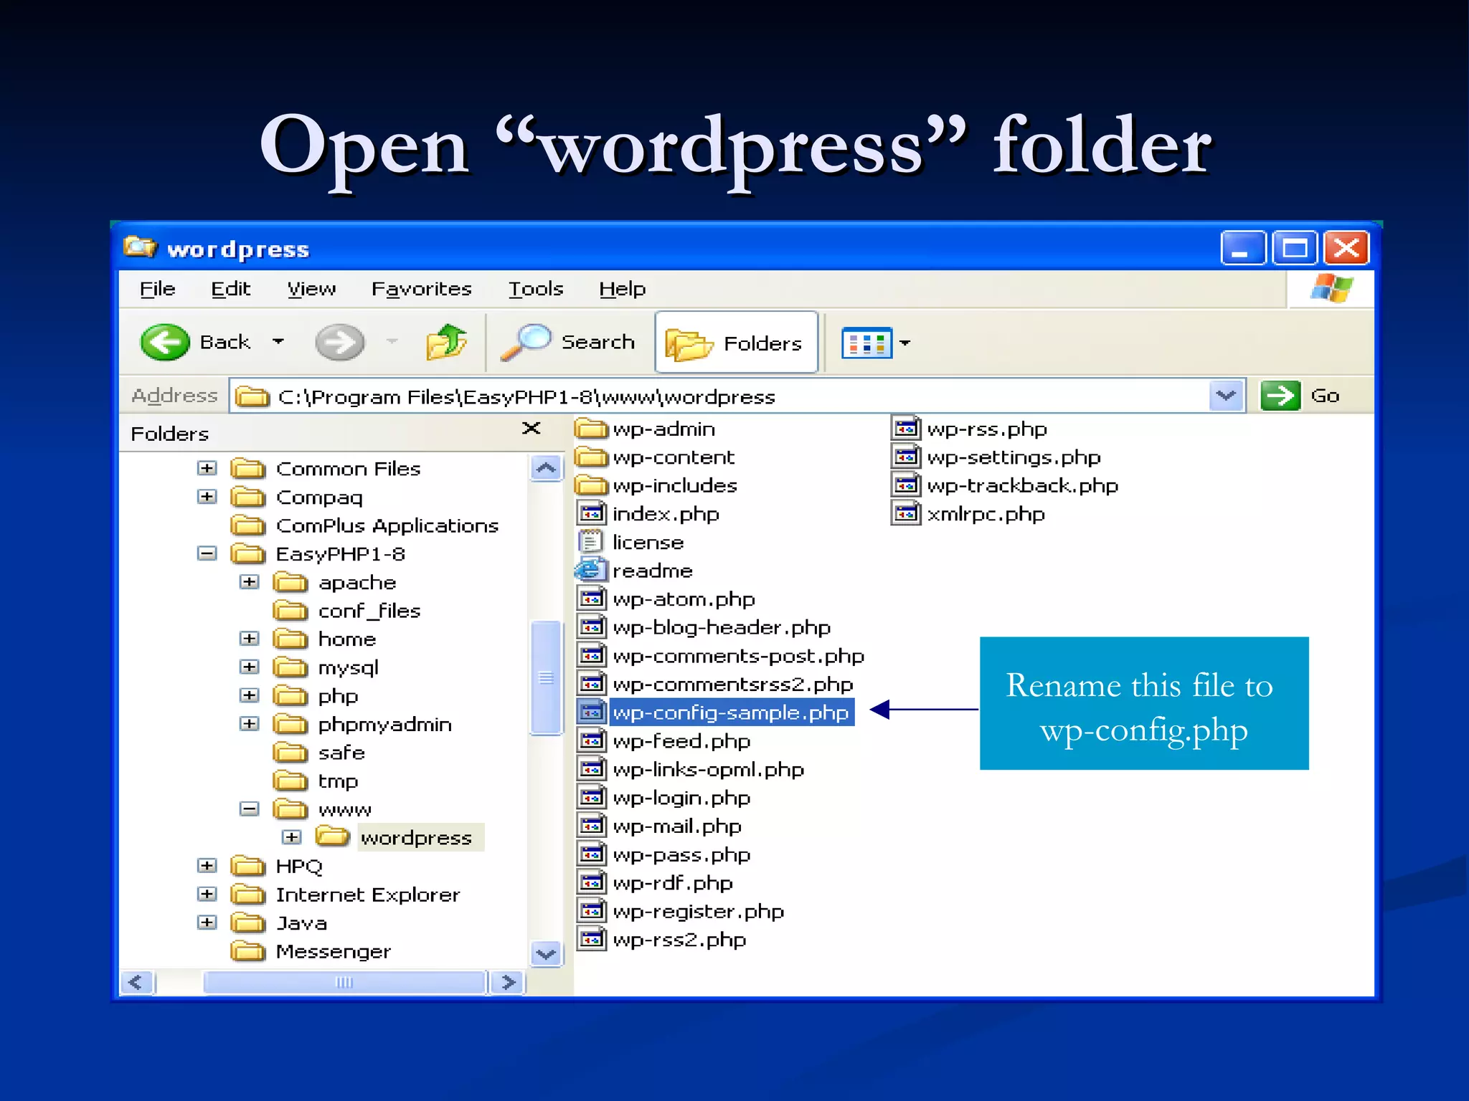The width and height of the screenshot is (1469, 1101).
Task: Click the wp-rss2.php file name
Action: pyautogui.click(x=679, y=940)
